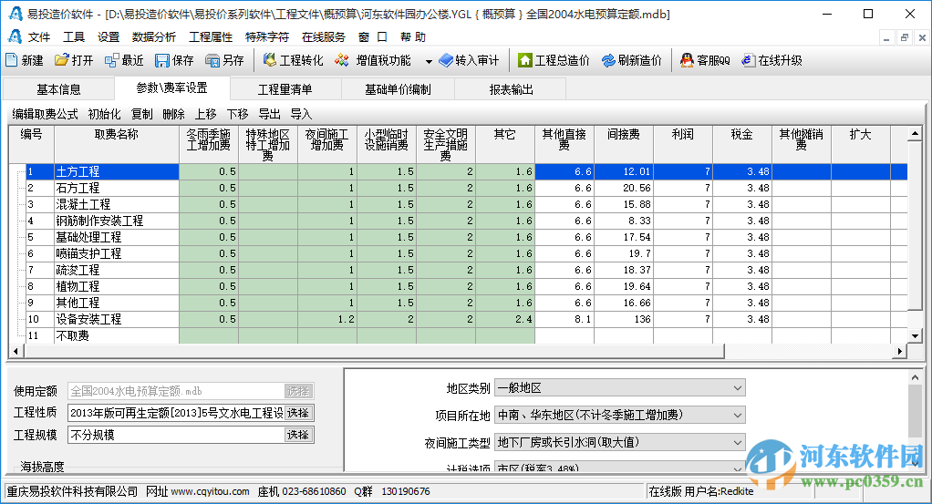Viewport: 932px width, 504px height.
Task: Click the 工程规模 input field
Action: pyautogui.click(x=176, y=435)
